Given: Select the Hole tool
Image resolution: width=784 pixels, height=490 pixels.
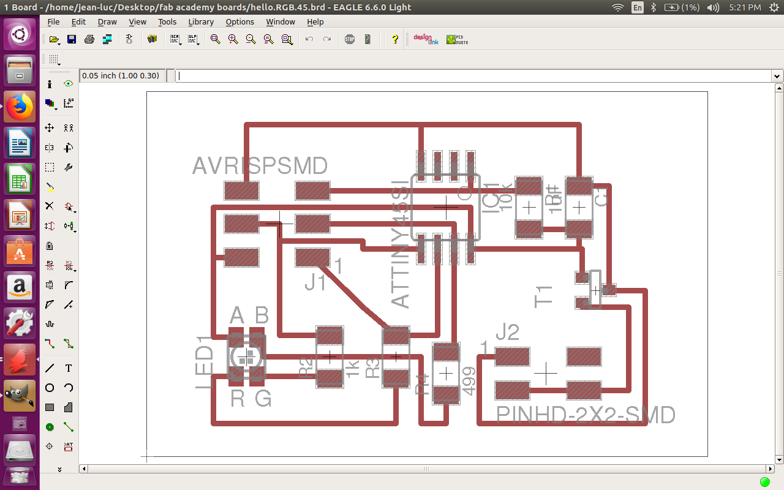Looking at the screenshot, I should tap(50, 447).
